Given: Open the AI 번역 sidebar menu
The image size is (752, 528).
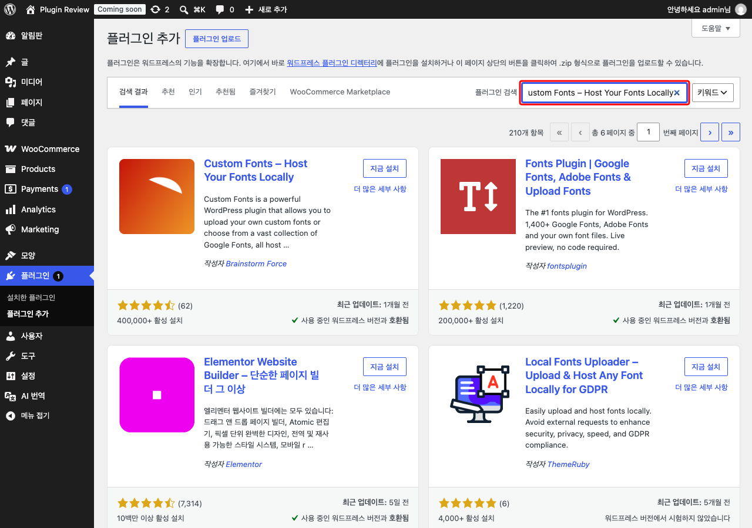Looking at the screenshot, I should [47, 396].
